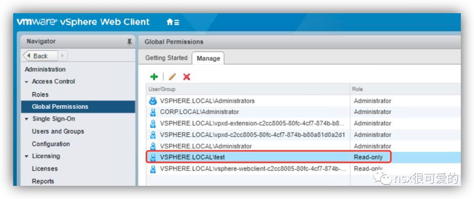Image resolution: width=474 pixels, height=199 pixels.
Task: Click Administrator role for CORP.LOCAL\Administrator
Action: (x=373, y=112)
